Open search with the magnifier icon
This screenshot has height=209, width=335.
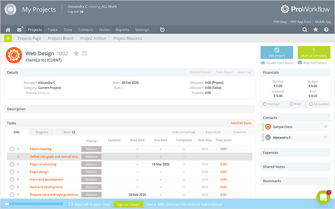(305, 29)
